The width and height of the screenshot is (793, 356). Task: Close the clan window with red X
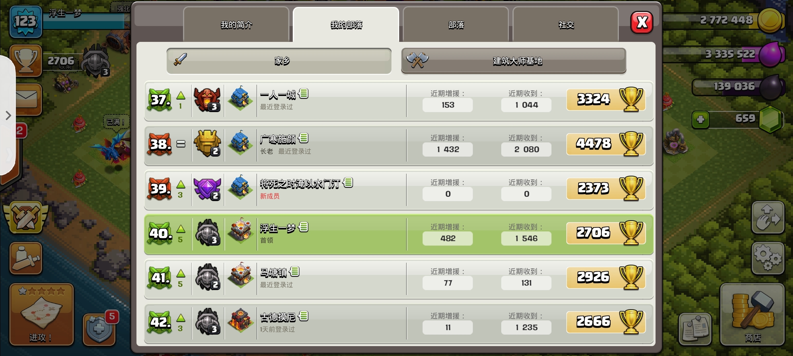(642, 22)
